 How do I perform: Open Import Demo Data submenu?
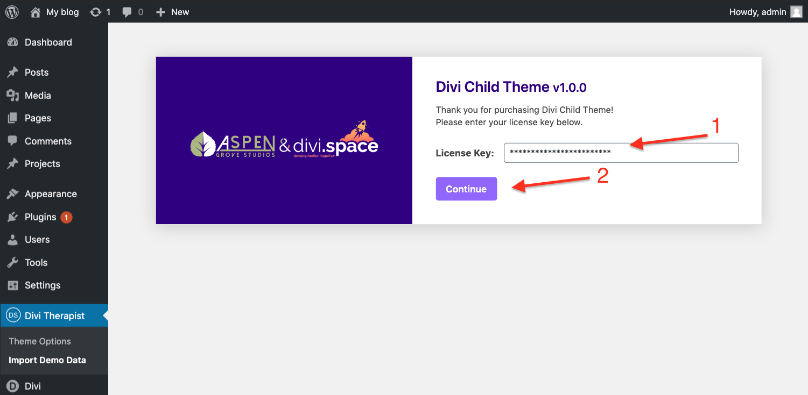tap(47, 360)
